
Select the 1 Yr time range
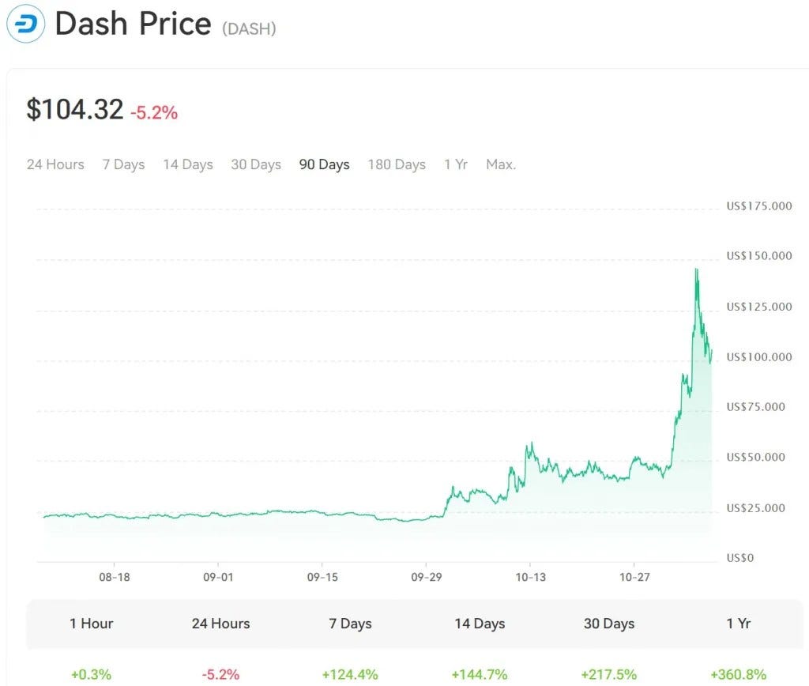[x=456, y=164]
